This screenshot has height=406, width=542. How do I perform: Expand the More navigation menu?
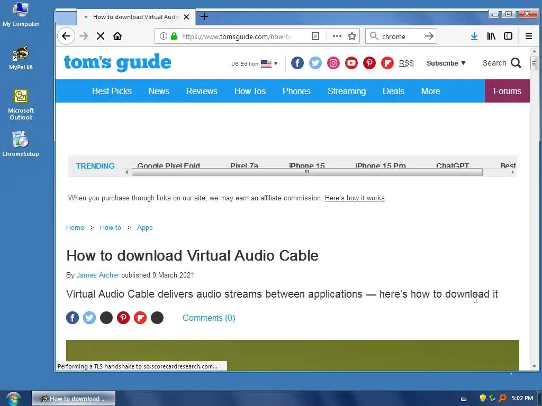pyautogui.click(x=431, y=91)
